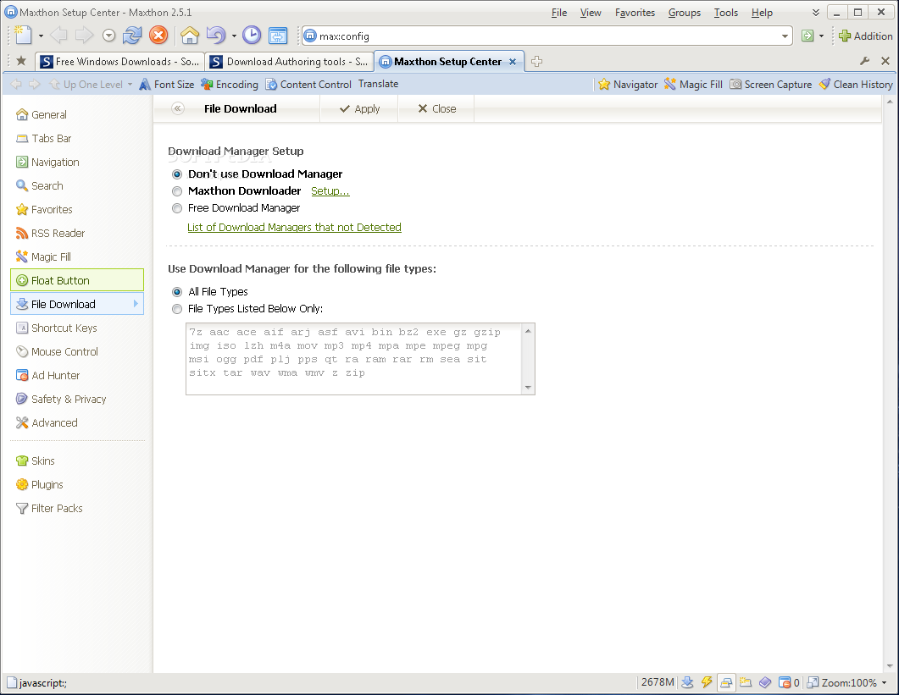Screen dimensions: 899x695
Task: Click the Refresh page icon
Action: pyautogui.click(x=132, y=36)
